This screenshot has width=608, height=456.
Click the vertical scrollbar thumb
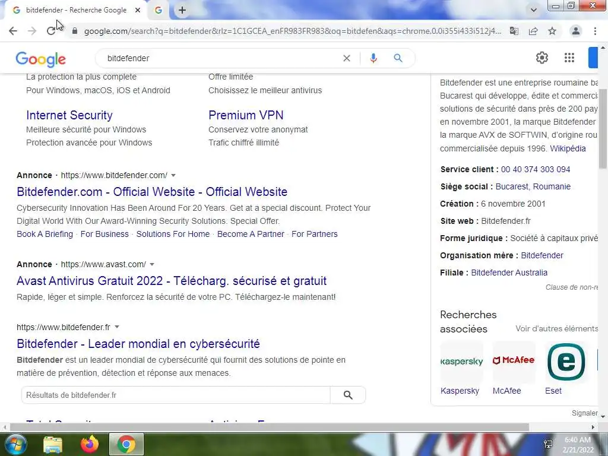[x=603, y=129]
